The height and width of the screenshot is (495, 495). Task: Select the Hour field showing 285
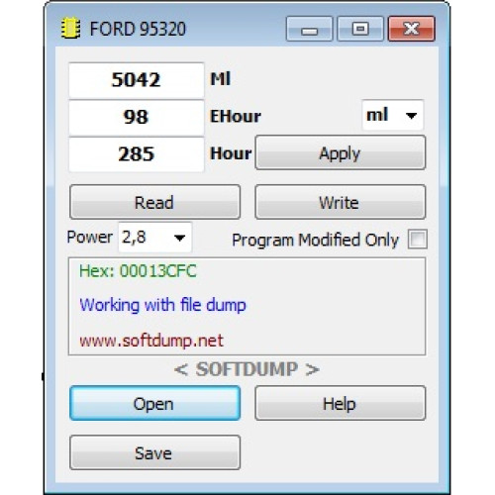[137, 154]
